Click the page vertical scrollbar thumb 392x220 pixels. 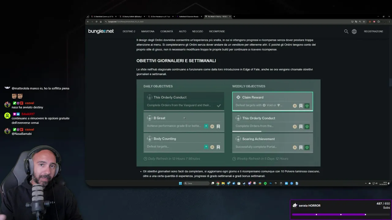coord(390,82)
